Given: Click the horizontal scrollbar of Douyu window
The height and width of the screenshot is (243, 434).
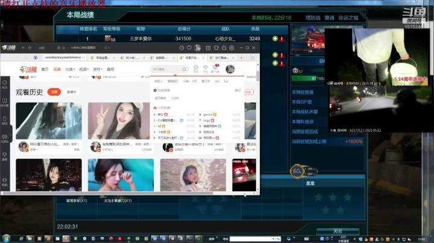Looking at the screenshot, I should pos(108,193).
